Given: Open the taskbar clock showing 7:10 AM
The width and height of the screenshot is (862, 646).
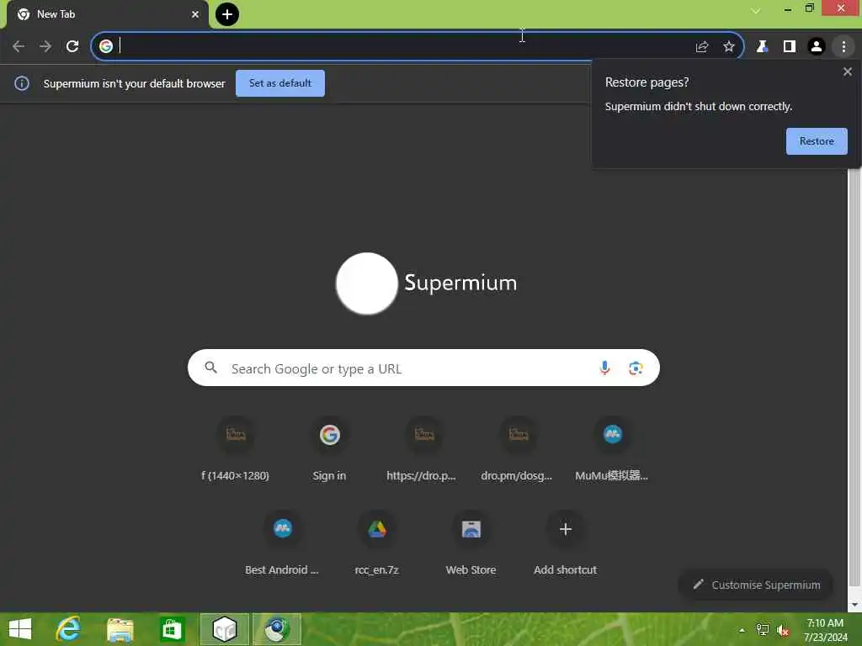Looking at the screenshot, I should click(x=825, y=630).
